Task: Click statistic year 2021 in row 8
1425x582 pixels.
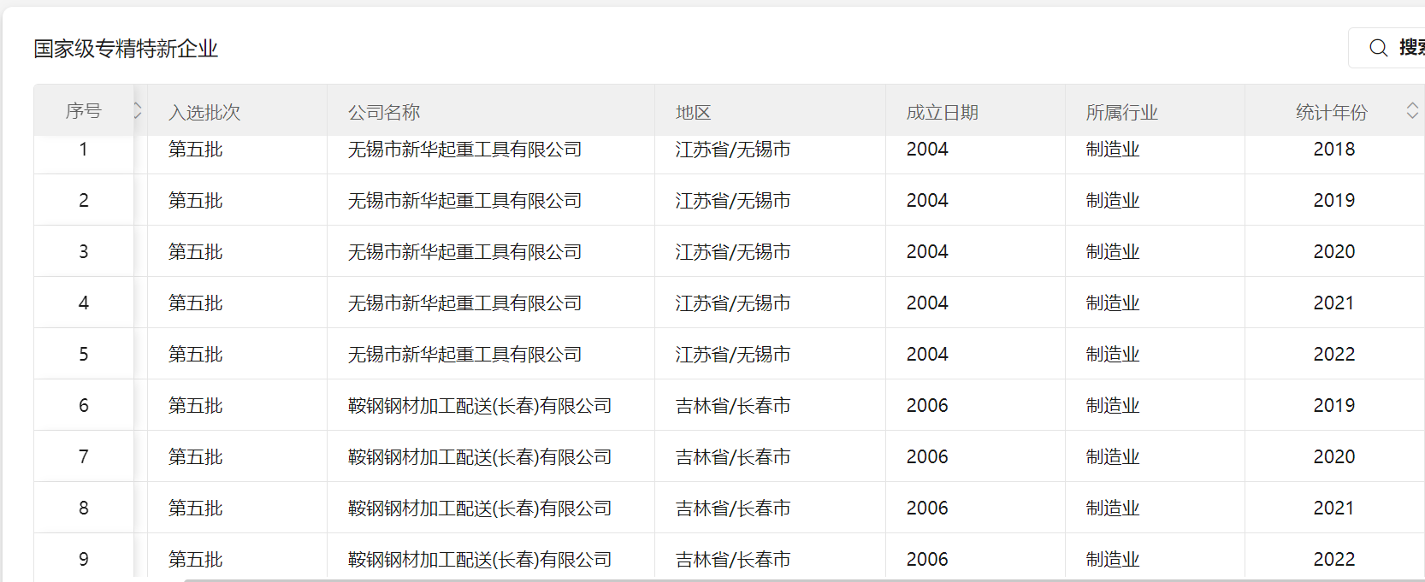Action: point(1334,508)
